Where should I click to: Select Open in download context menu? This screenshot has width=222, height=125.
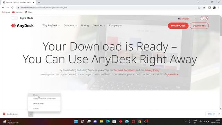[44, 95]
